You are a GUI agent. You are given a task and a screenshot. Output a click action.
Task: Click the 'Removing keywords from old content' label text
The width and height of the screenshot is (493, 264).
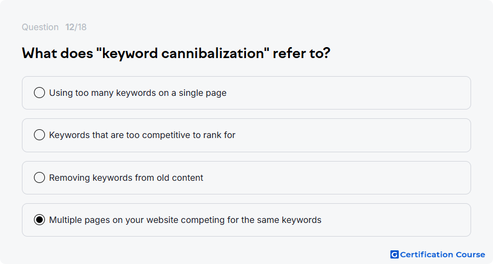126,178
